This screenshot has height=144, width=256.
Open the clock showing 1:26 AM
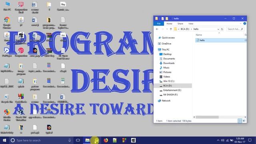pos(240,140)
